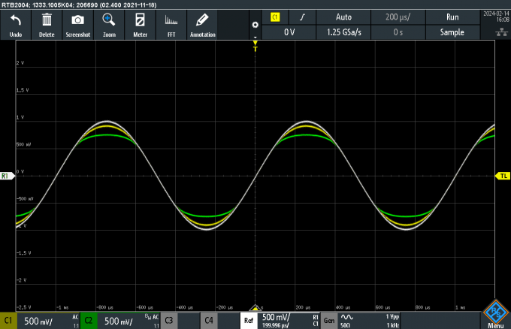Open the Auto trigger mode selector

[343, 17]
